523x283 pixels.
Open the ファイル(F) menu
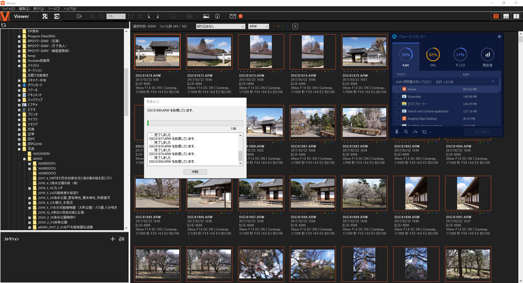coord(8,9)
